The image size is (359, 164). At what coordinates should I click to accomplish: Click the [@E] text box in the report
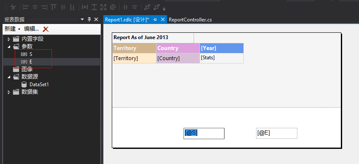pyautogui.click(x=277, y=133)
